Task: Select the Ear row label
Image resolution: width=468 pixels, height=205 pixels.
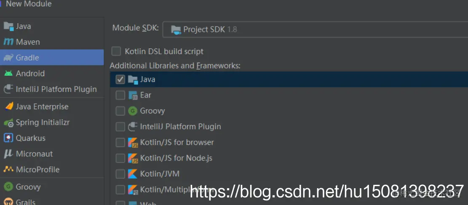Action: 146,95
